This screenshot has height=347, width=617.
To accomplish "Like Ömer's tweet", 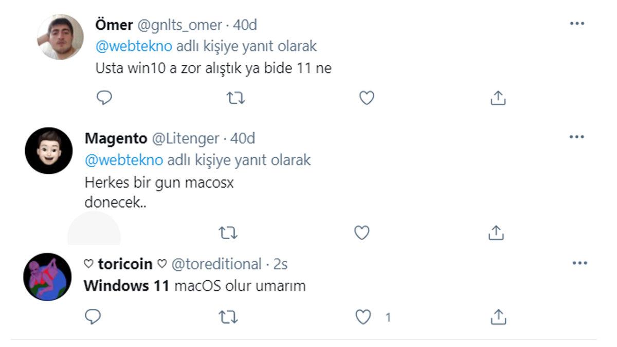I will pyautogui.click(x=366, y=98).
